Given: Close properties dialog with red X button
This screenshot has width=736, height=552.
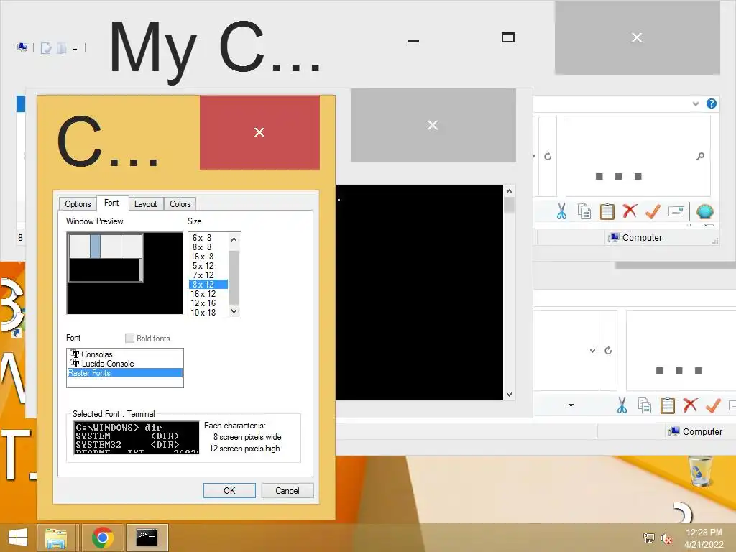Looking at the screenshot, I should (x=259, y=132).
